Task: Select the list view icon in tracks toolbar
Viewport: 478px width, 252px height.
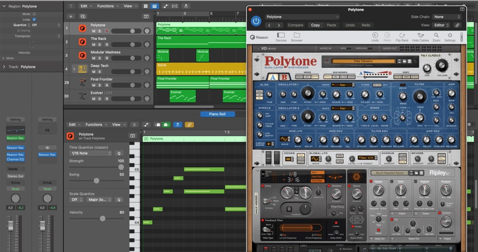Action: 155,6
